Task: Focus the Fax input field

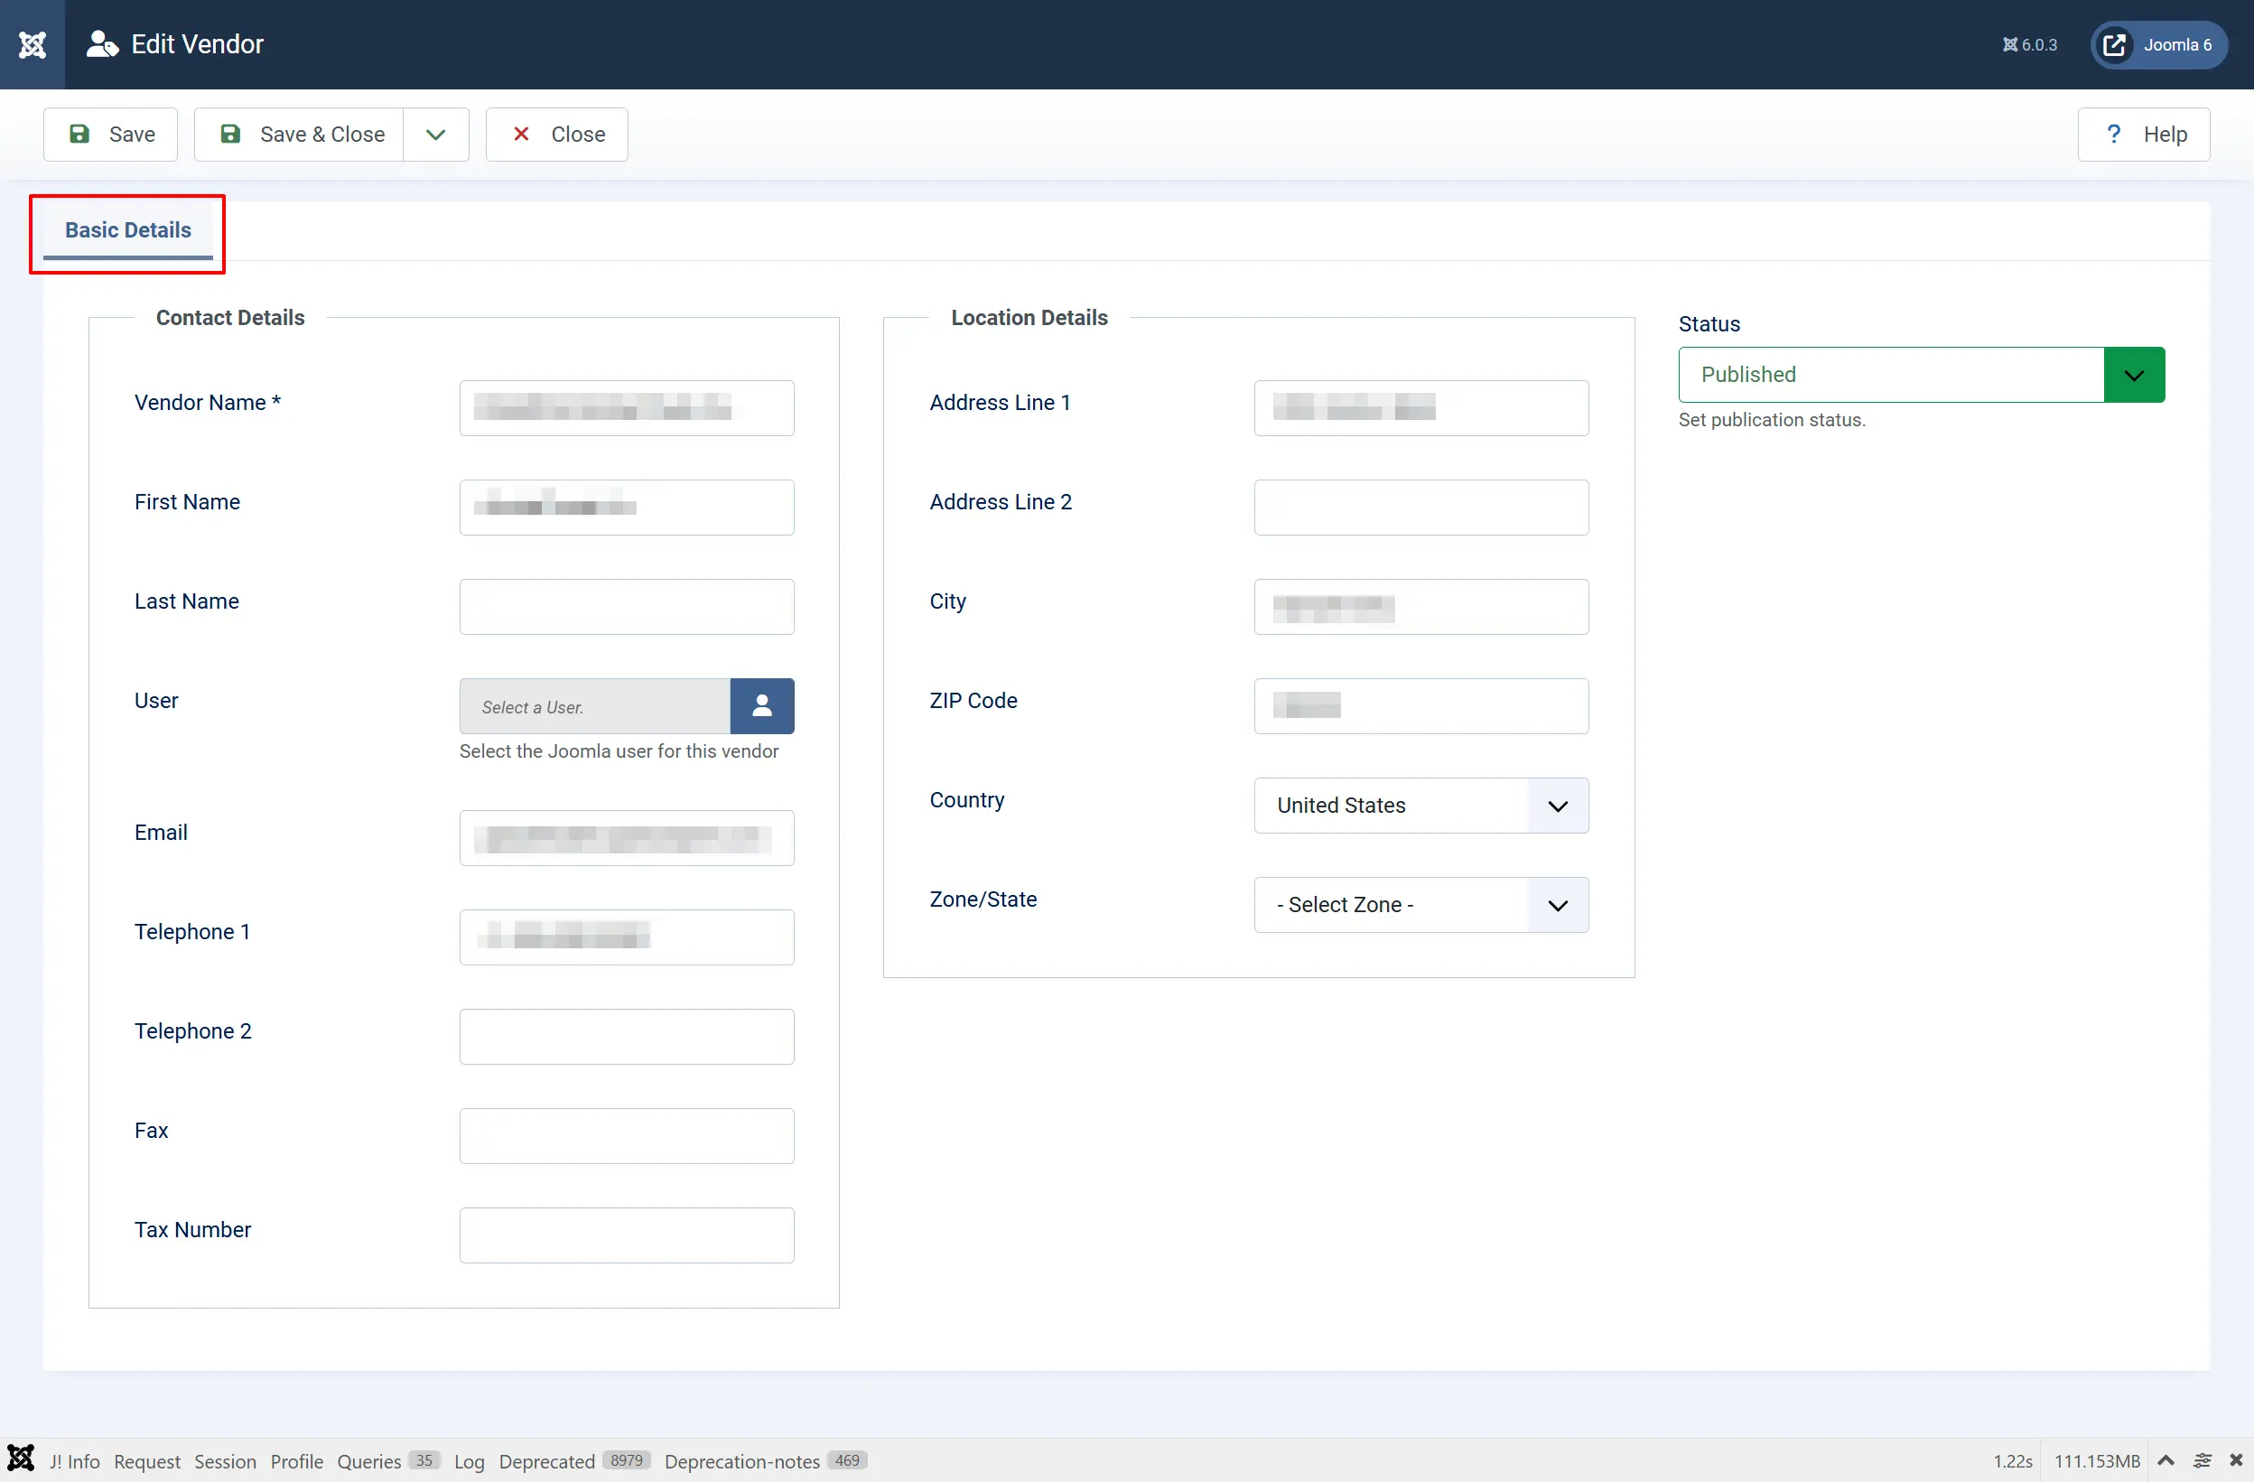Action: pos(627,1136)
